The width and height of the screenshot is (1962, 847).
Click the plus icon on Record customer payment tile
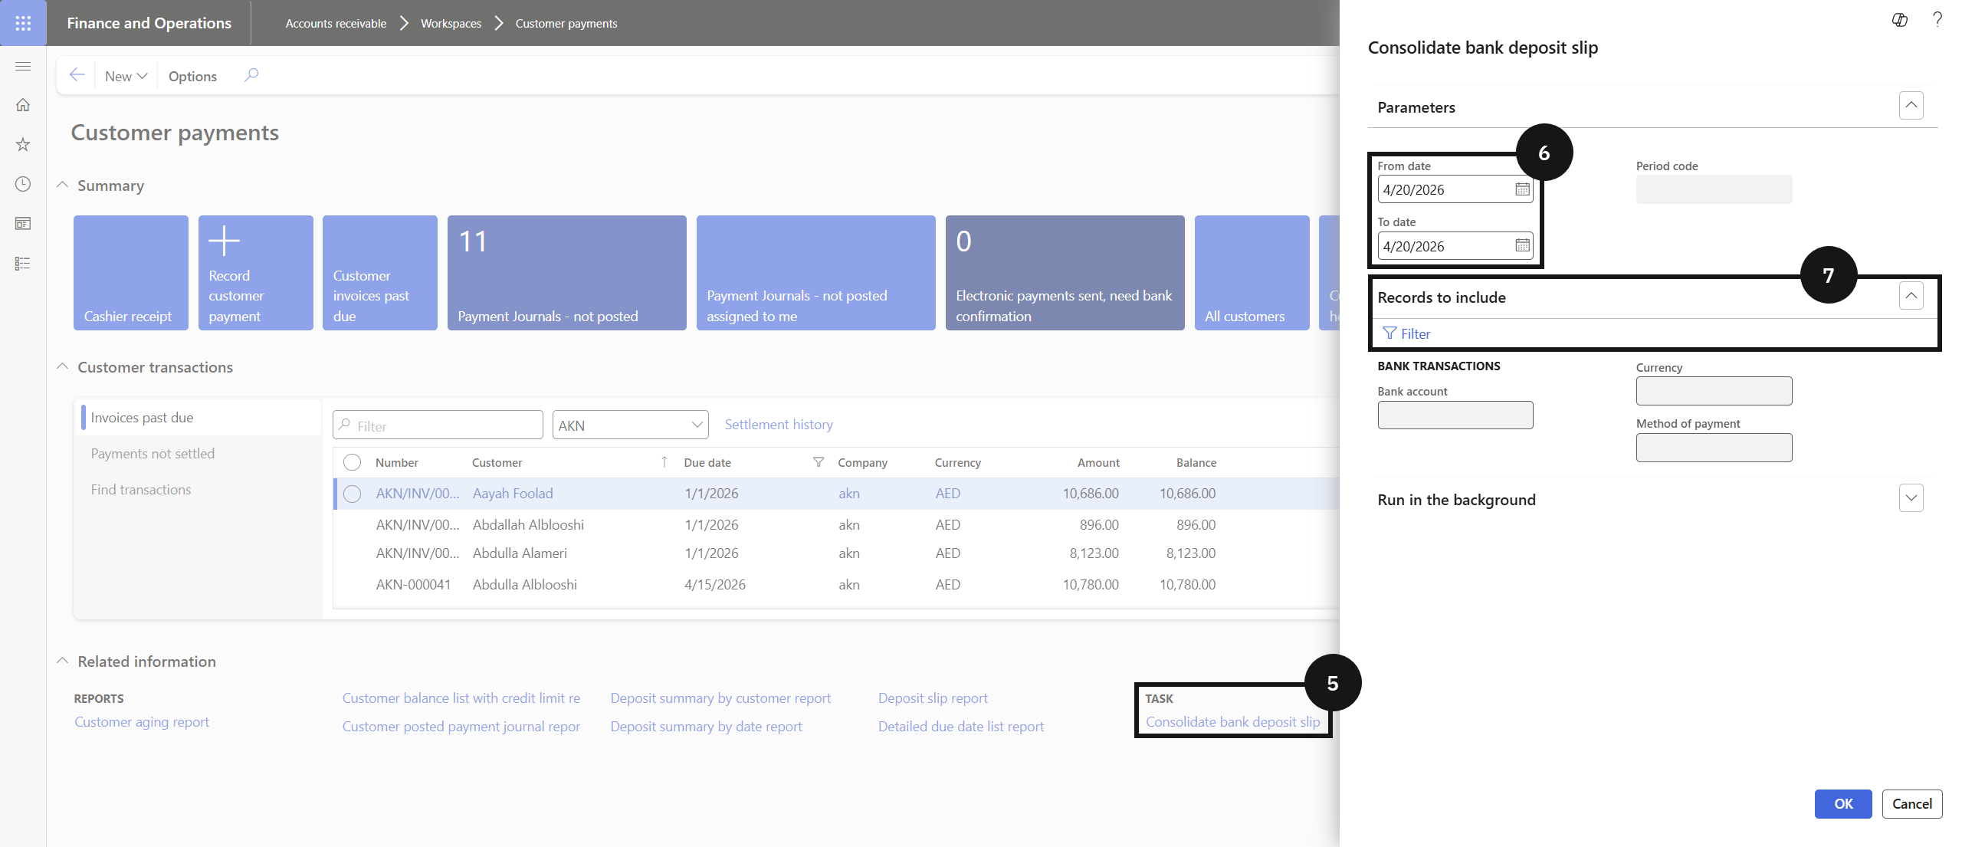224,241
